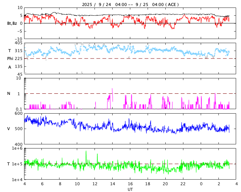Click the 135 tick label on the Phi panel
This screenshot has width=241, height=192.
click(x=18, y=66)
